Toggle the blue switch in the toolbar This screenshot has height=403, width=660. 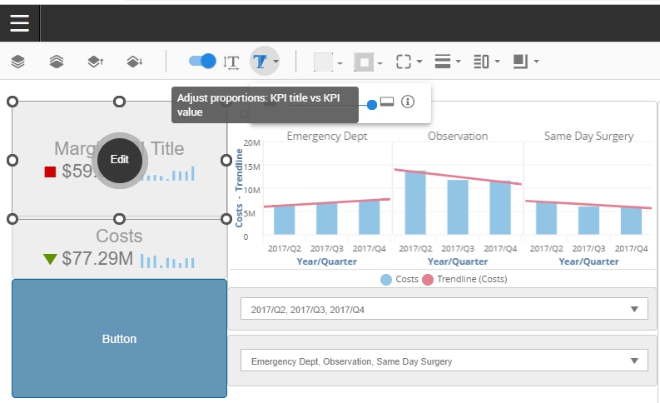(x=201, y=61)
